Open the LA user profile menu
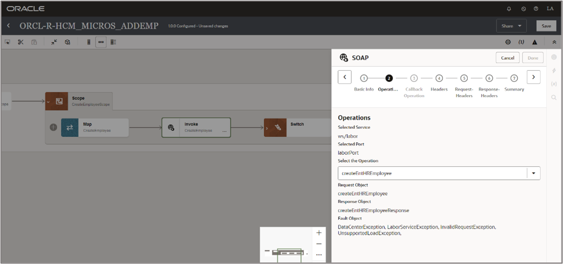Screen dimensions: 563x264 click(x=550, y=9)
